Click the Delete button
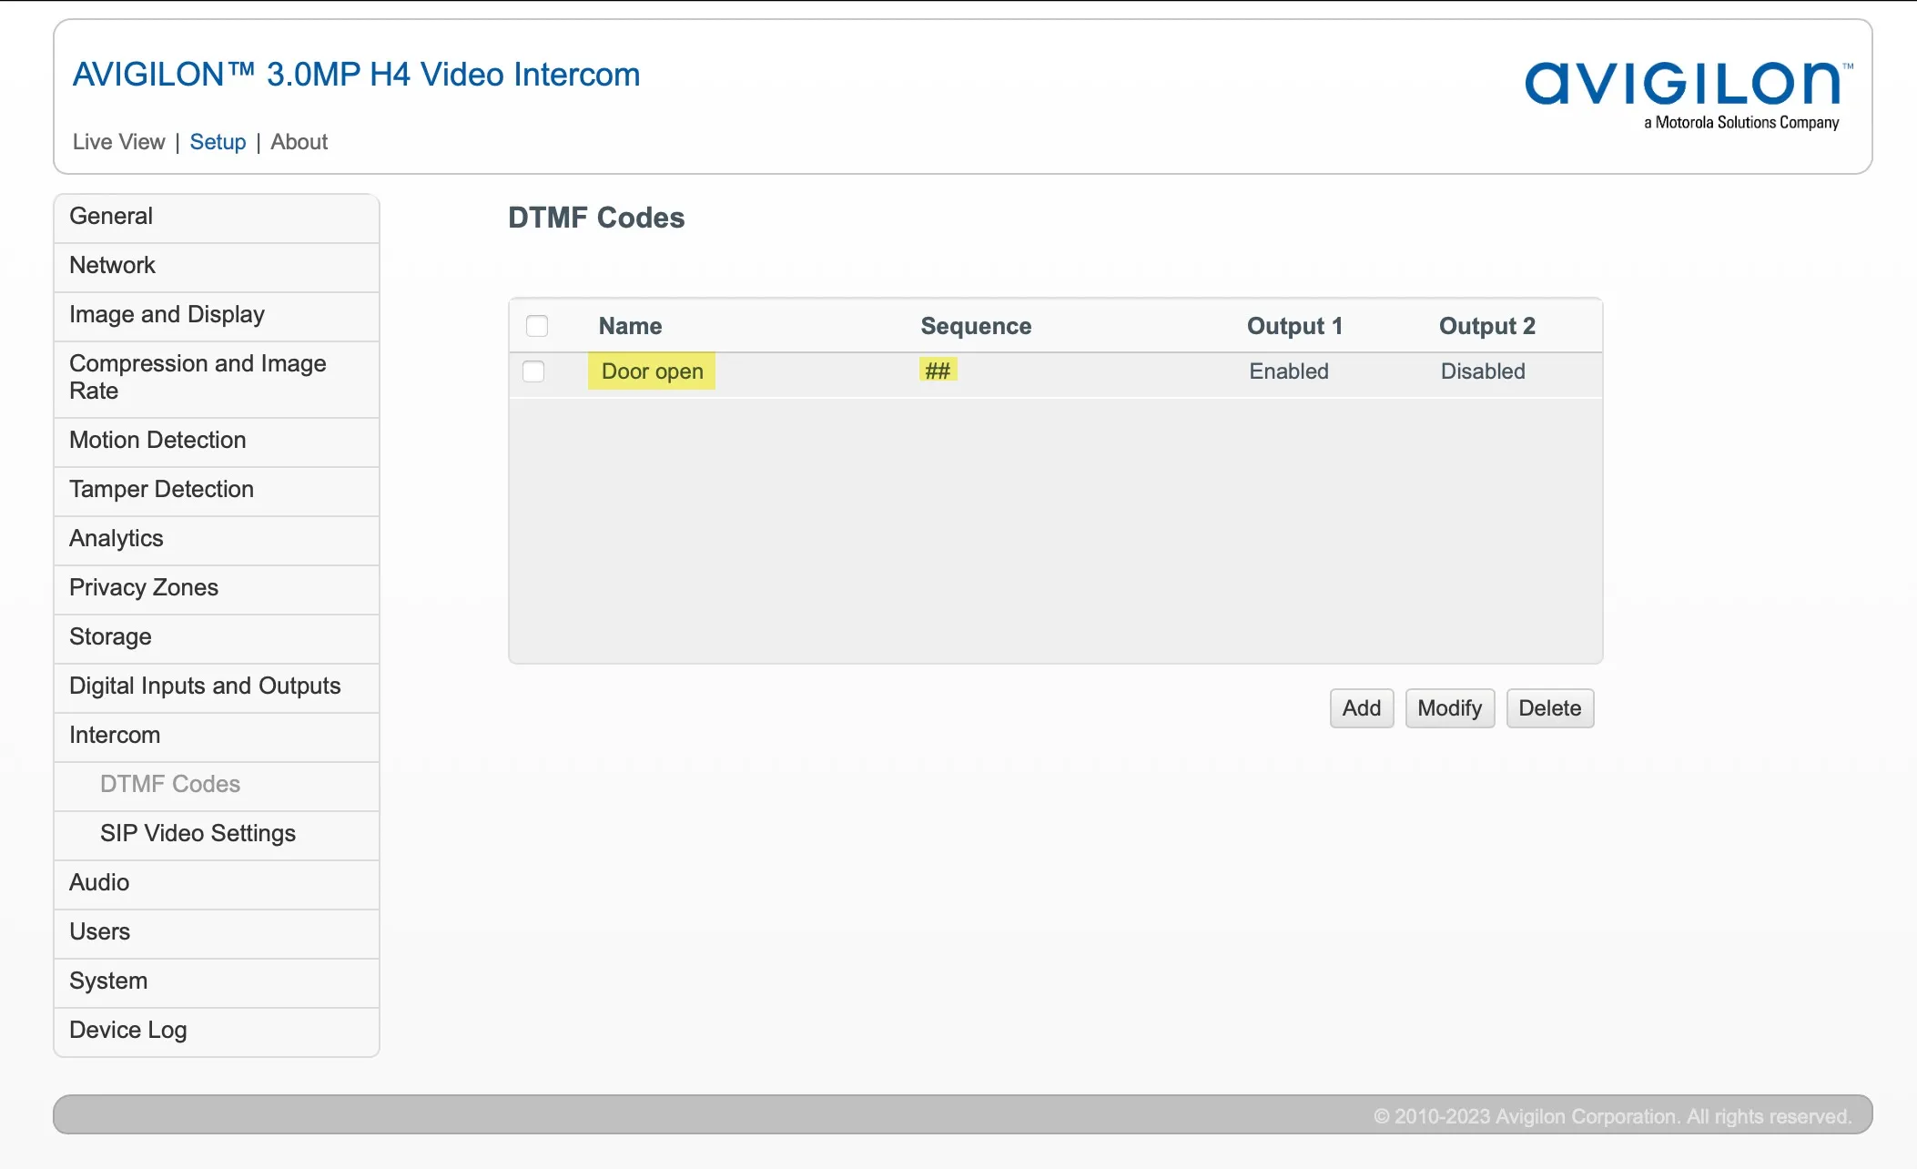This screenshot has height=1169, width=1917. pyautogui.click(x=1550, y=708)
